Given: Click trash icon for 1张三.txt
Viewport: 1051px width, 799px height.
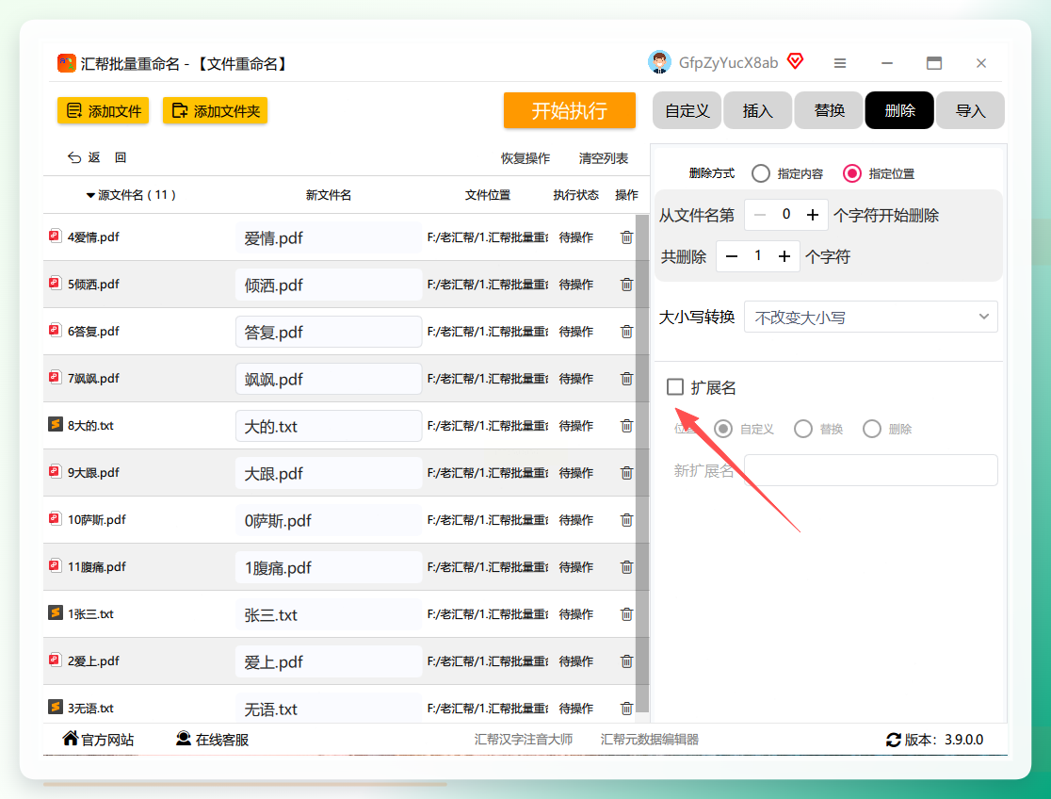Looking at the screenshot, I should [x=626, y=613].
